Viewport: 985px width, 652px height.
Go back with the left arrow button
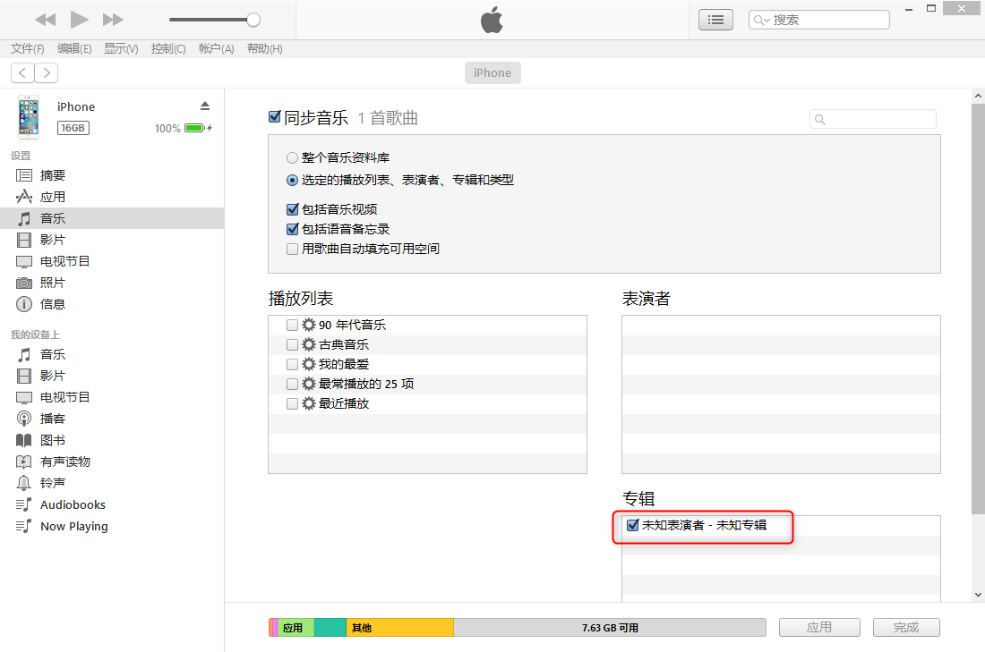tap(22, 72)
